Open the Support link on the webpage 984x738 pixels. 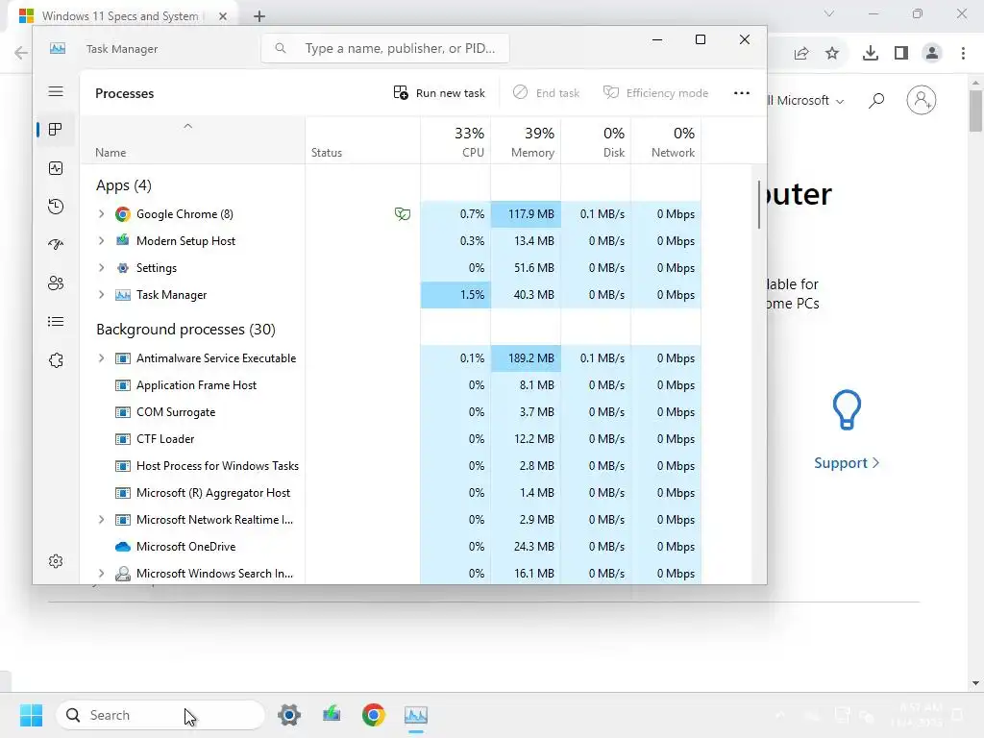847,463
